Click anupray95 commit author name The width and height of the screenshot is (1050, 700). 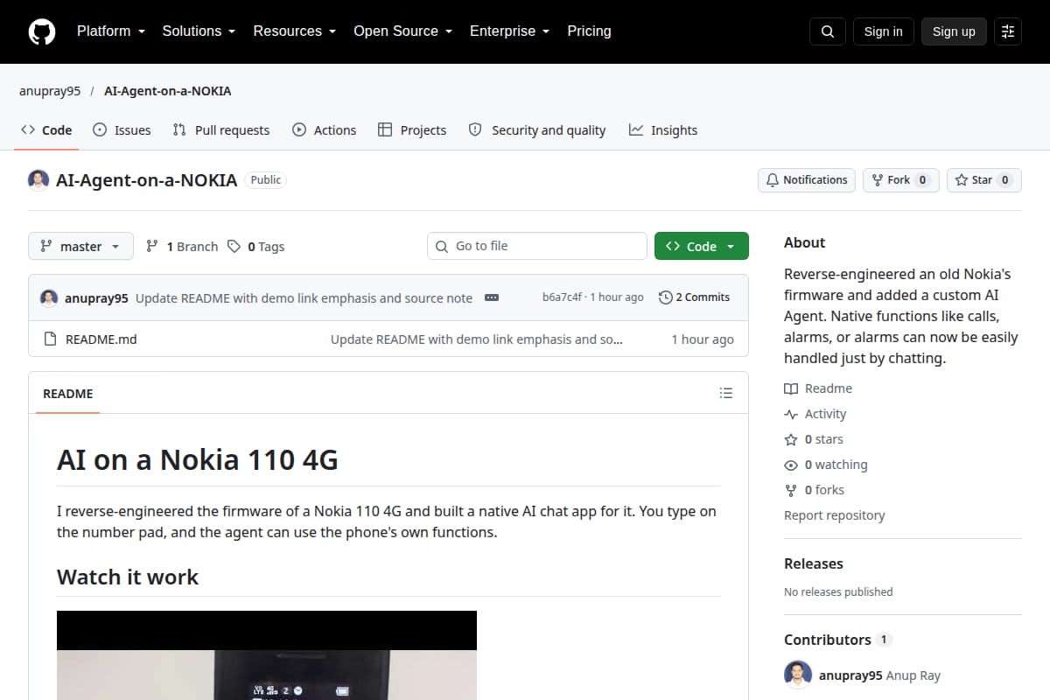[96, 298]
